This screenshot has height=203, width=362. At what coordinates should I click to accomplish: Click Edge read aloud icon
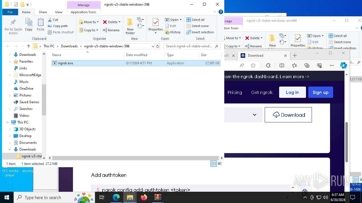pos(242,65)
